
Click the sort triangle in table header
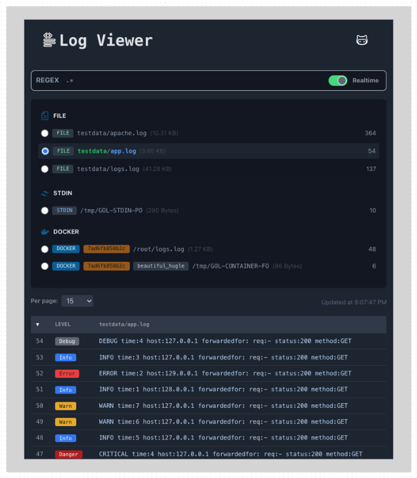[38, 325]
